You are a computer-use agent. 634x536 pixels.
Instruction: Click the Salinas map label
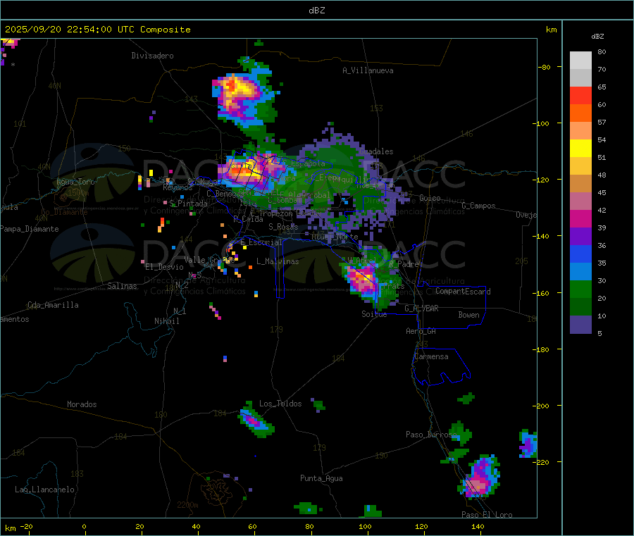point(122,286)
